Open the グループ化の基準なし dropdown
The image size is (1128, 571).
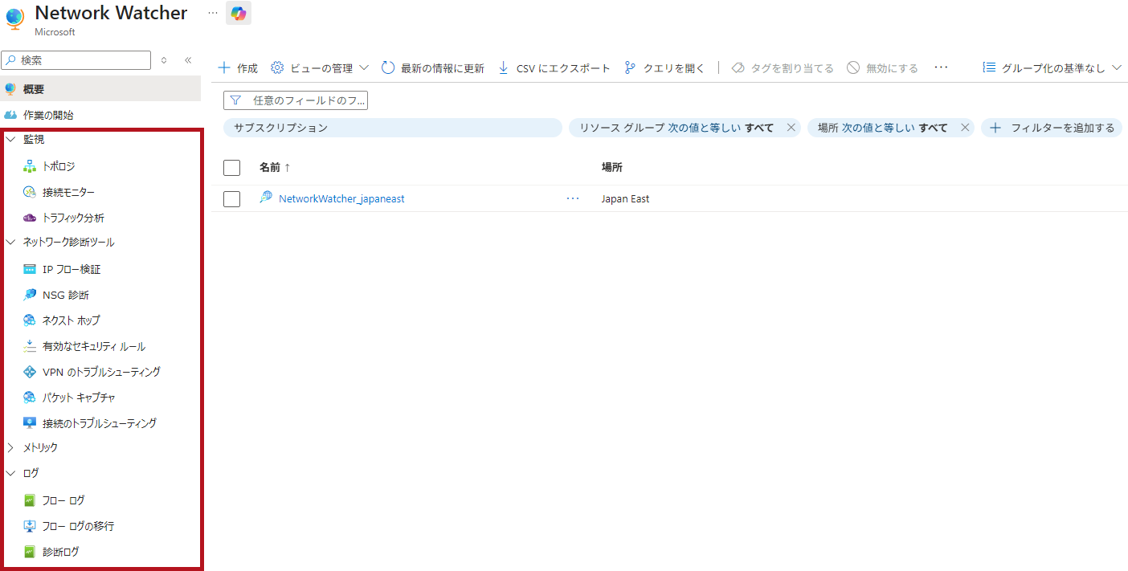pos(1052,68)
